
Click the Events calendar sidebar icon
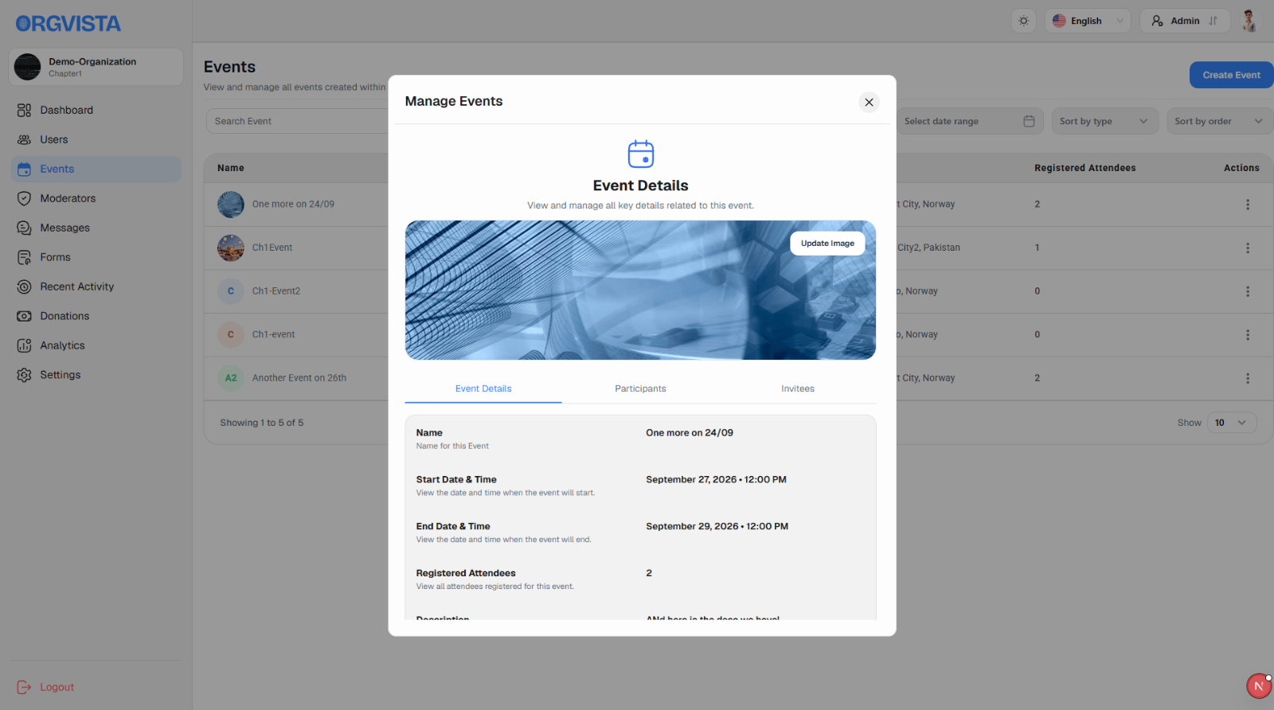pos(24,169)
